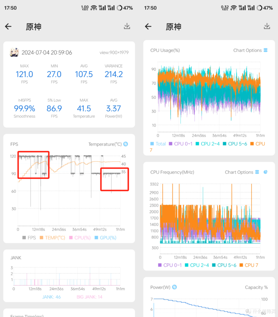Screen dimensions: 278x317
Task: Tap the game avatar beside the 2024-07-04 date
Action: pyautogui.click(x=14, y=52)
